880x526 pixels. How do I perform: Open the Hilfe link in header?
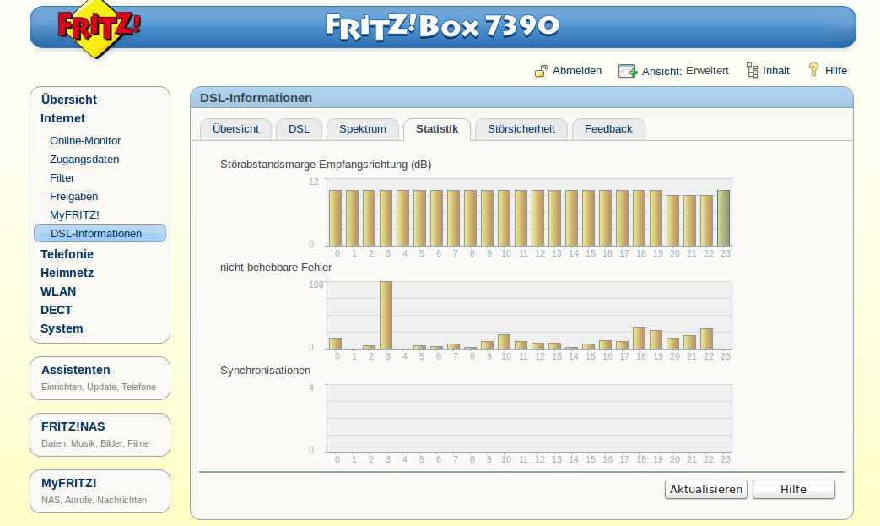click(x=835, y=71)
